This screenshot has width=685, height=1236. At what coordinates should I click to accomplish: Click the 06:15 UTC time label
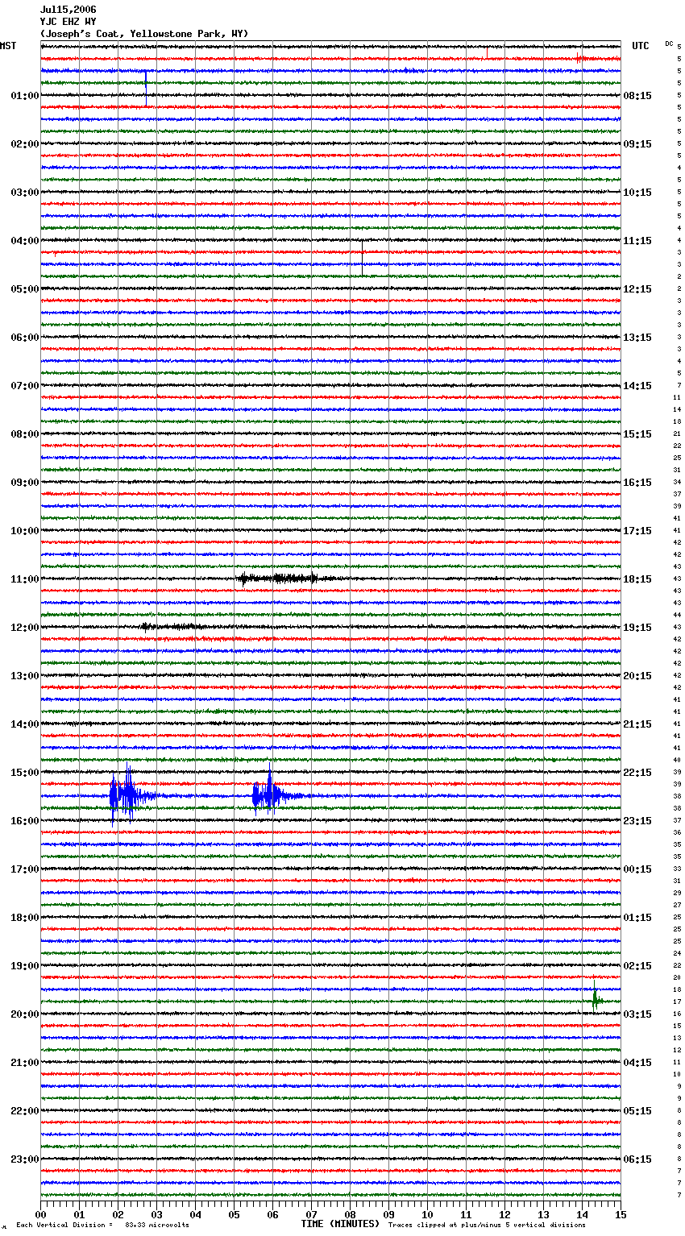637,1159
